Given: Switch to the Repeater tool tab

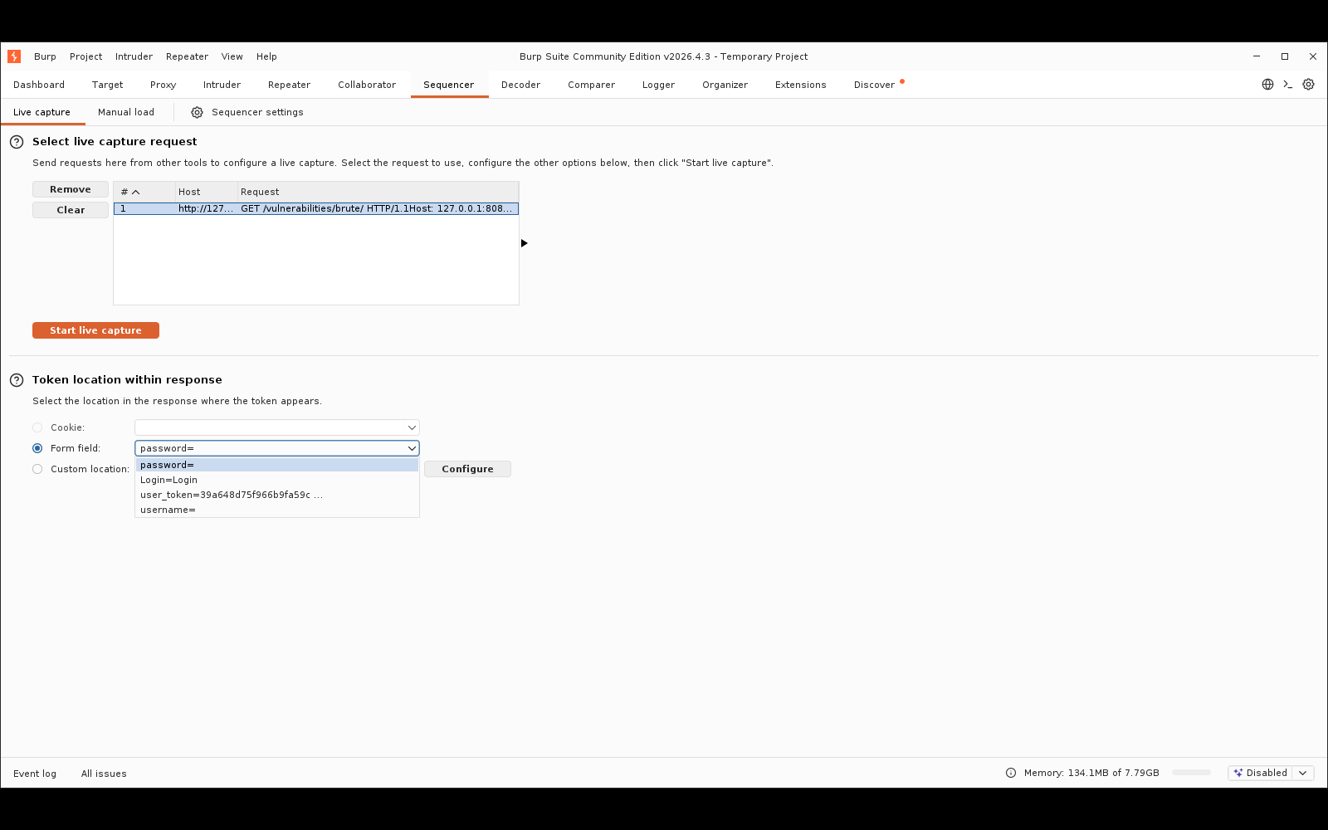Looking at the screenshot, I should pyautogui.click(x=289, y=85).
